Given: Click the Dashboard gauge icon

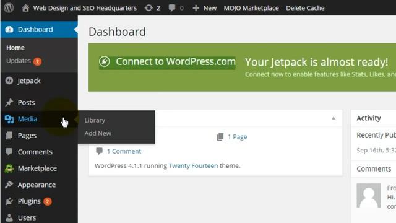Looking at the screenshot, I should tap(9, 30).
